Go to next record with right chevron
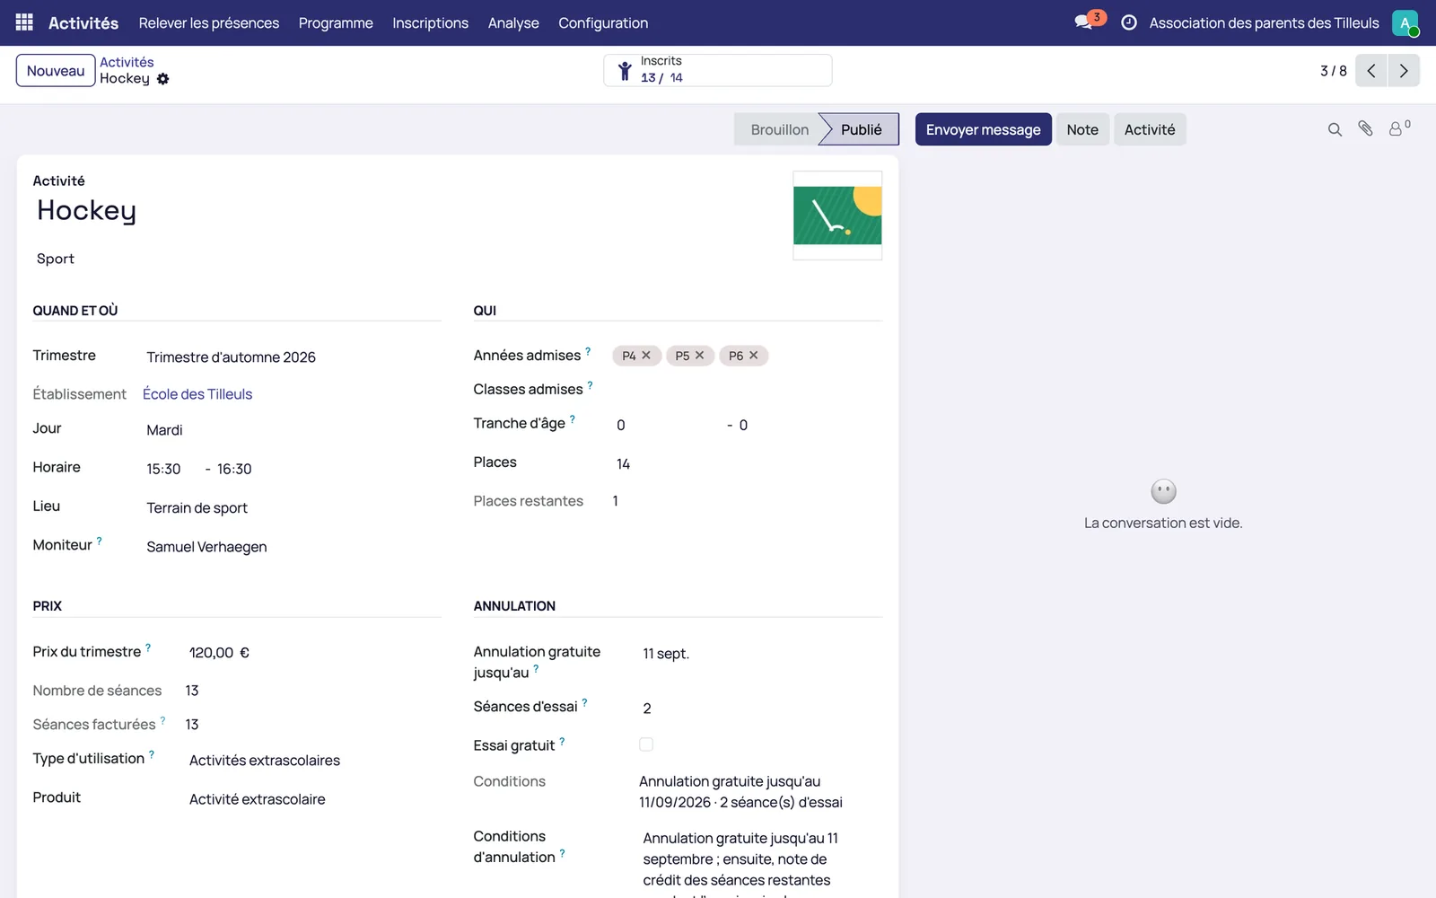 (1404, 71)
